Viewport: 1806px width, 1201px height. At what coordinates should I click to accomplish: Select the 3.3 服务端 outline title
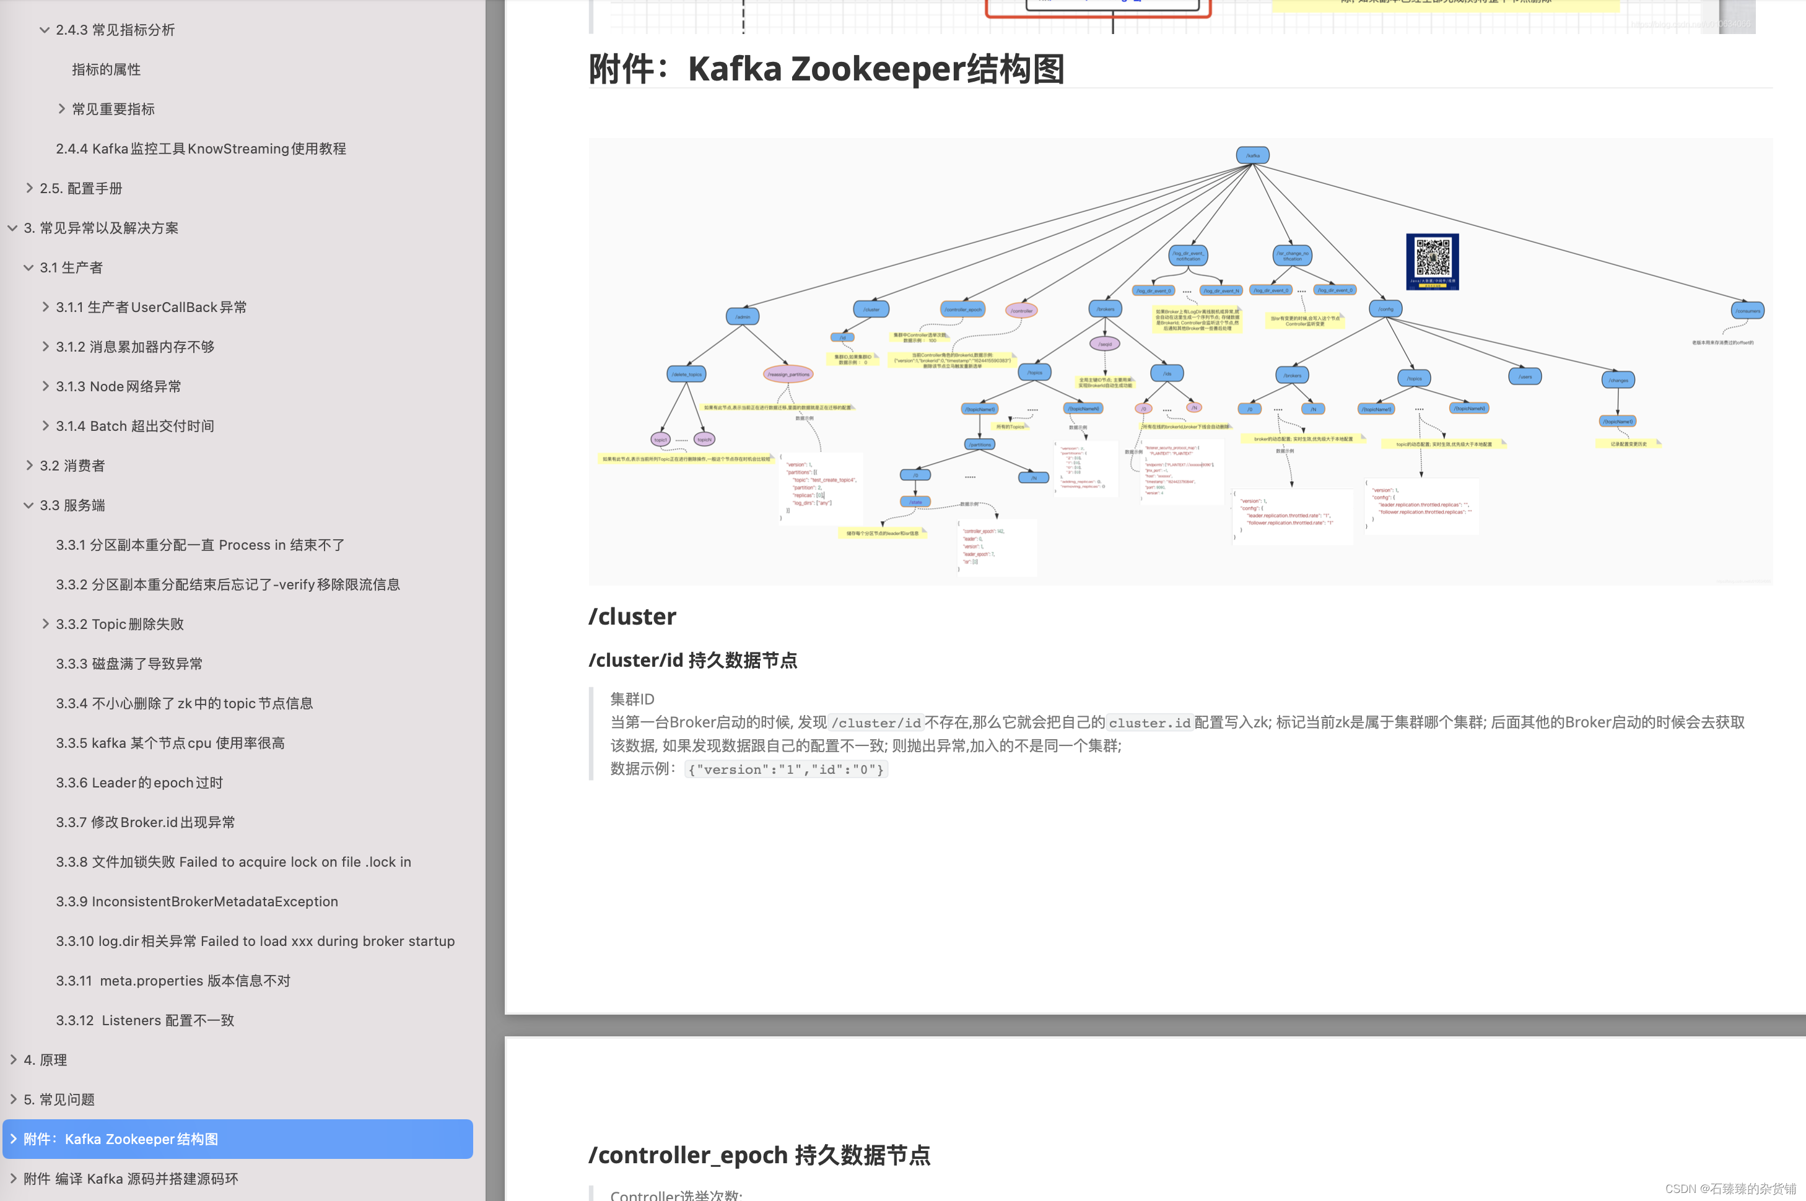tap(73, 505)
